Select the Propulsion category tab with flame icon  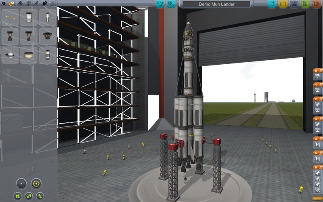[x=12, y=3]
